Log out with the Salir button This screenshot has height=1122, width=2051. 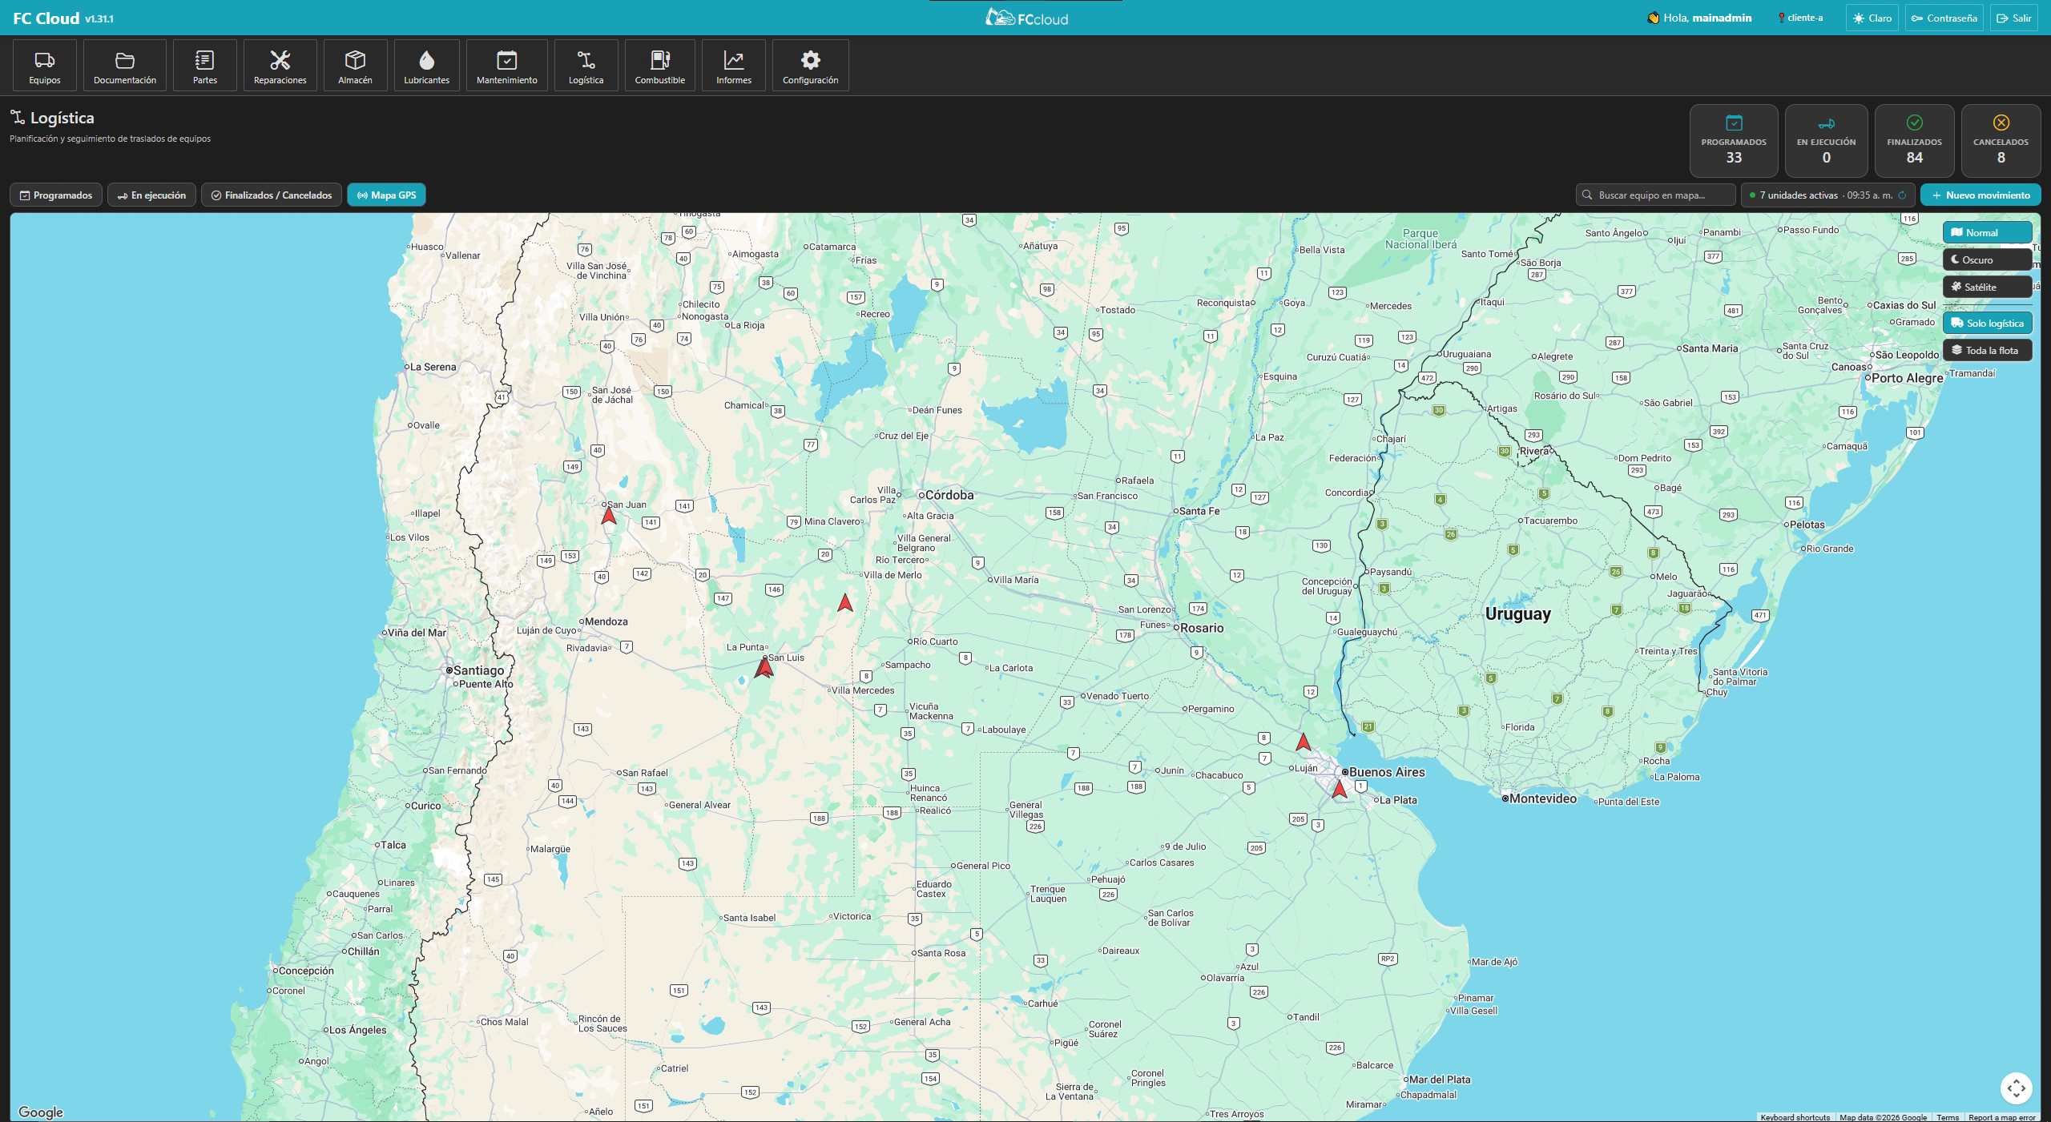tap(2013, 18)
